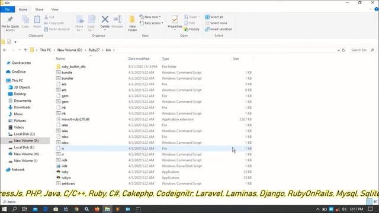Screen dimensions: 379x213
Task: Open the Easy access dropdown
Action: point(152,23)
